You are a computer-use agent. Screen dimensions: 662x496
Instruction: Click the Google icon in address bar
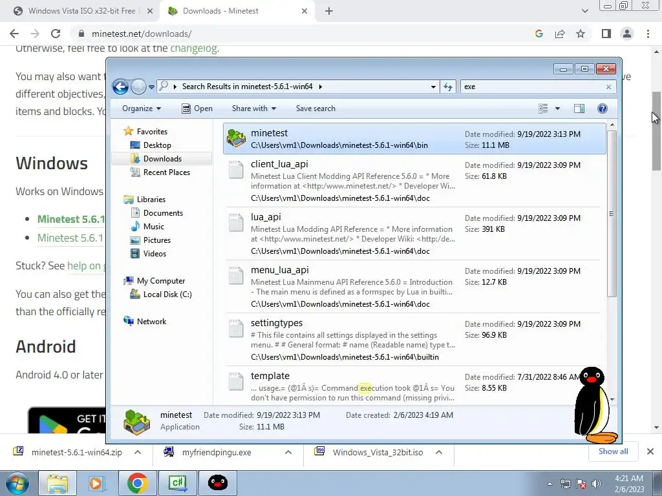pos(539,34)
